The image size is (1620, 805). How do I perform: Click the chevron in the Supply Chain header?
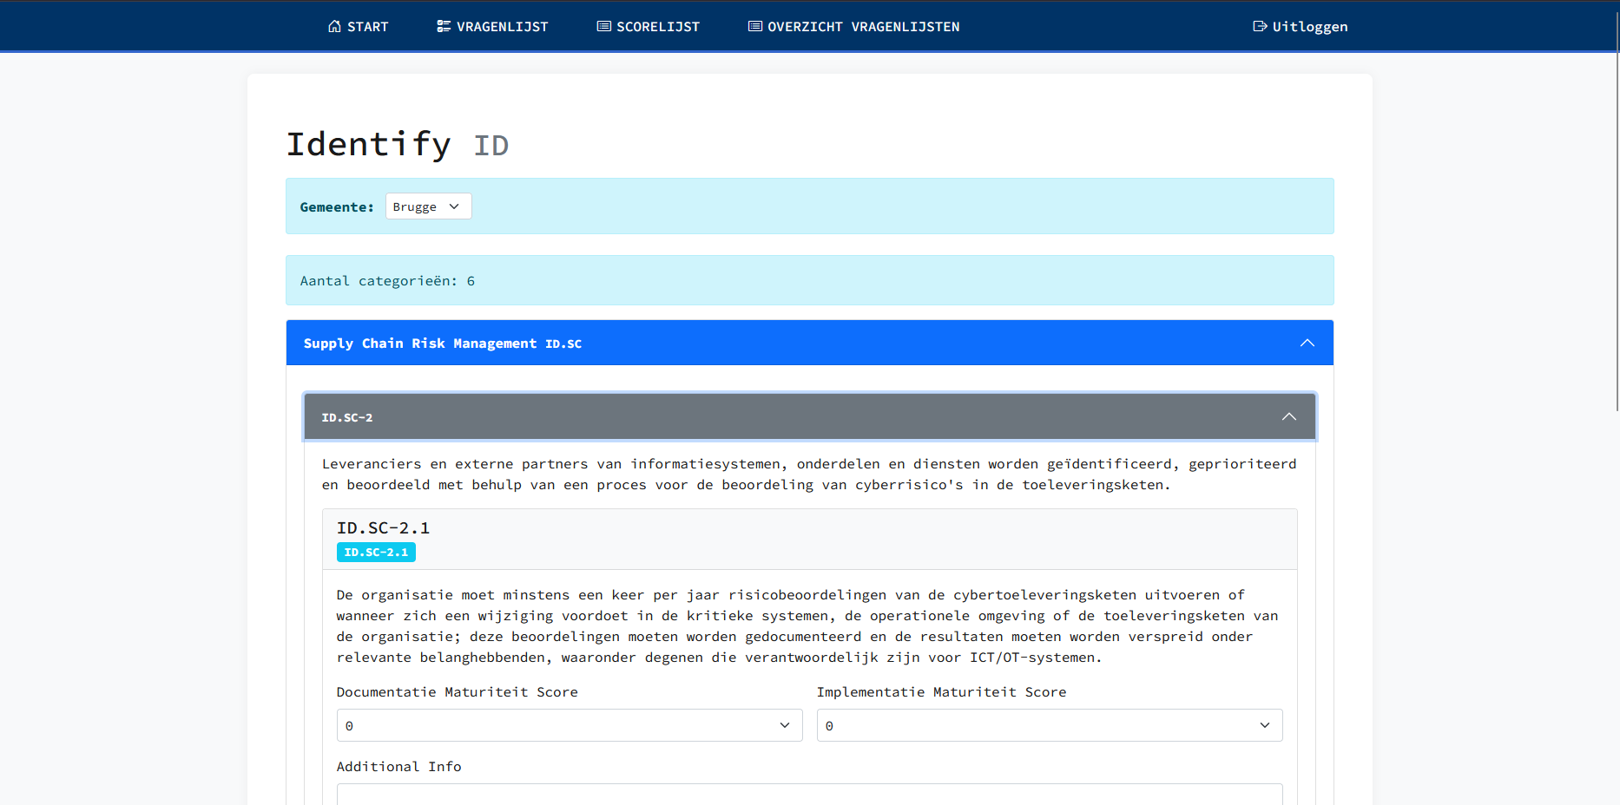click(x=1307, y=344)
